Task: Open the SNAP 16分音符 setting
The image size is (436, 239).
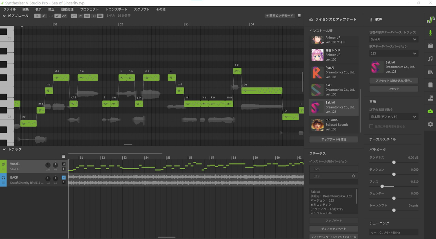Action: point(119,16)
